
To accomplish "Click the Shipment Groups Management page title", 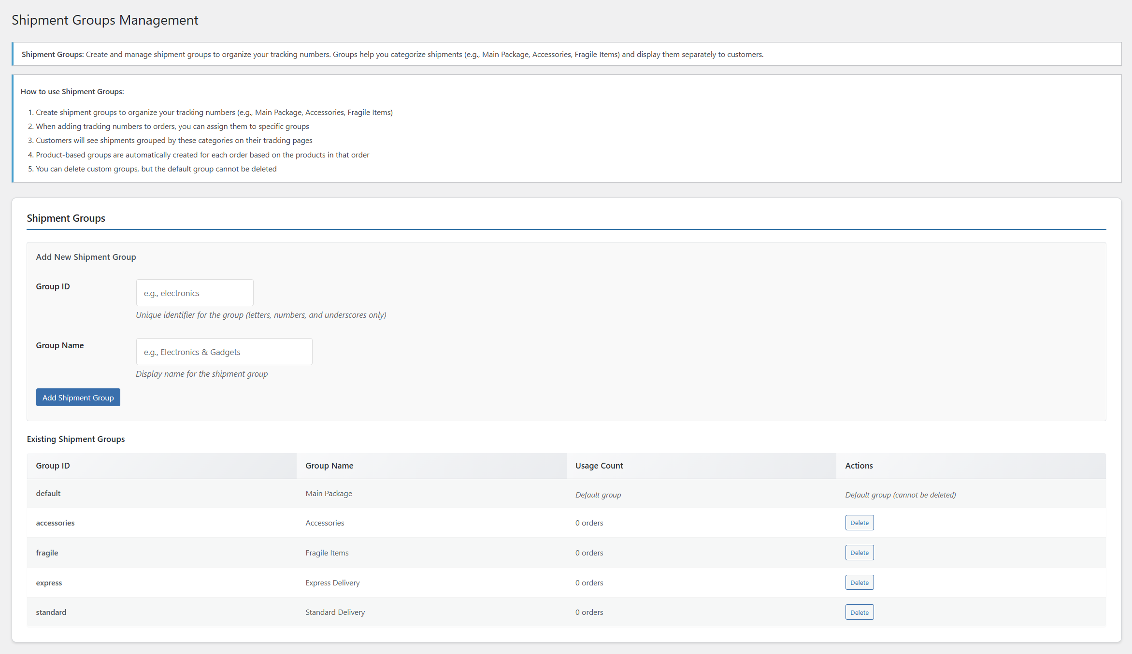I will (x=105, y=20).
